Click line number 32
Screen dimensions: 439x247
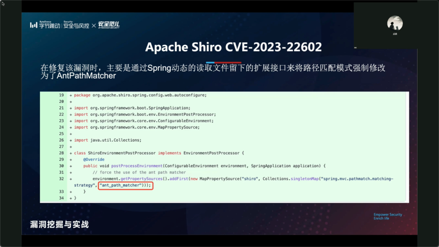[61, 179]
